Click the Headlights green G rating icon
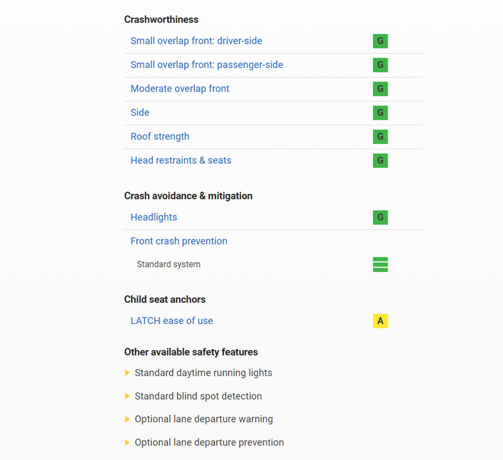Image resolution: width=503 pixels, height=460 pixels. click(380, 217)
